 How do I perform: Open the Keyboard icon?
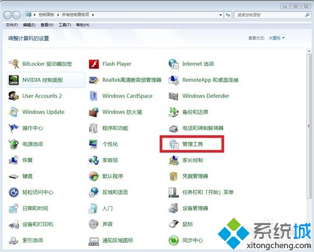[x=14, y=177]
